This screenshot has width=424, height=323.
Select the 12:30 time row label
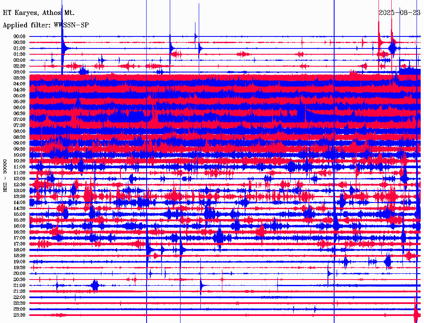[x=19, y=185]
